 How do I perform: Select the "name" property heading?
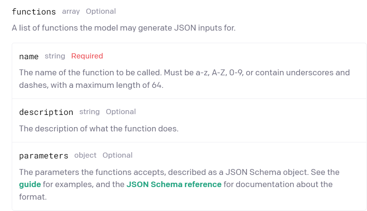pyautogui.click(x=29, y=56)
